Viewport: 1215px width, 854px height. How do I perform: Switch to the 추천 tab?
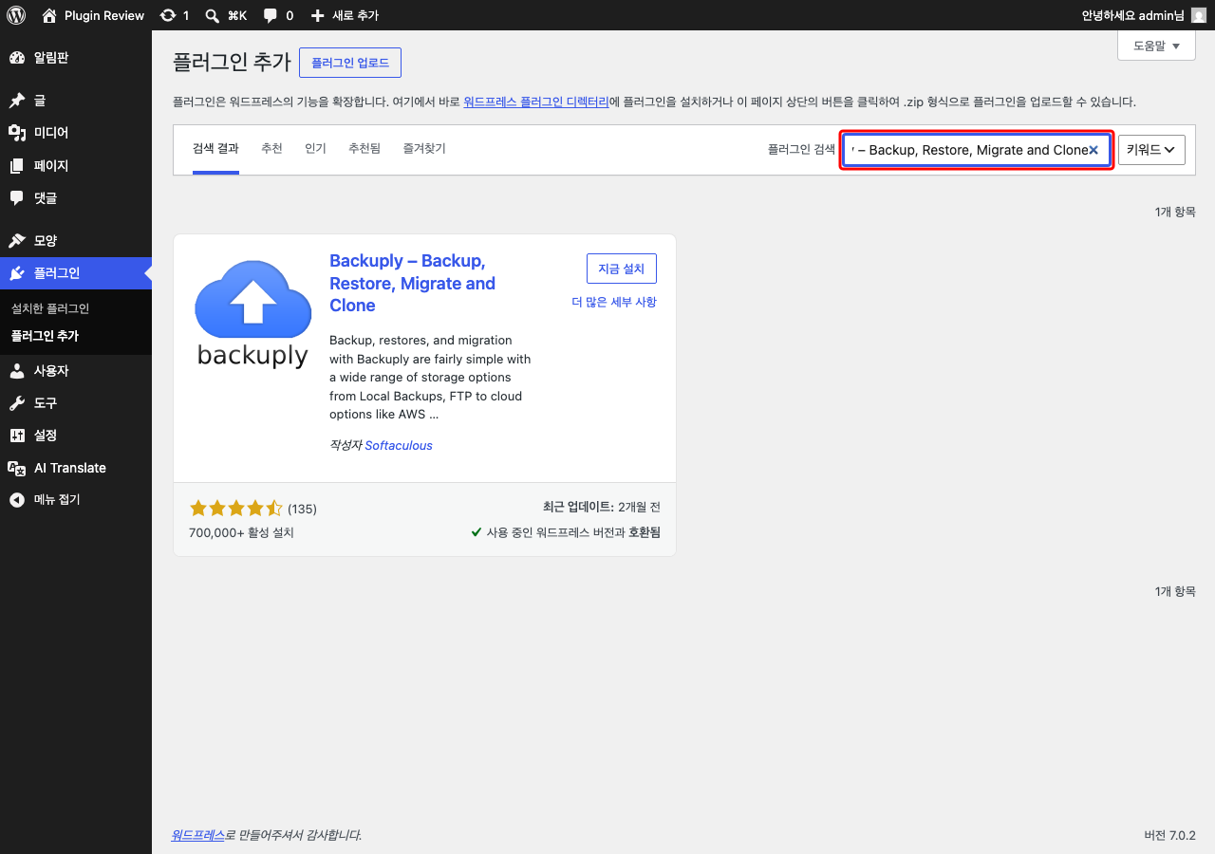click(271, 149)
